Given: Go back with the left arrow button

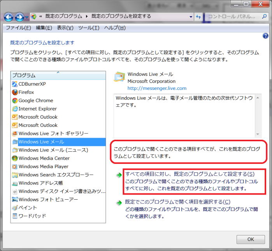Looking at the screenshot, I should pos(9,17).
